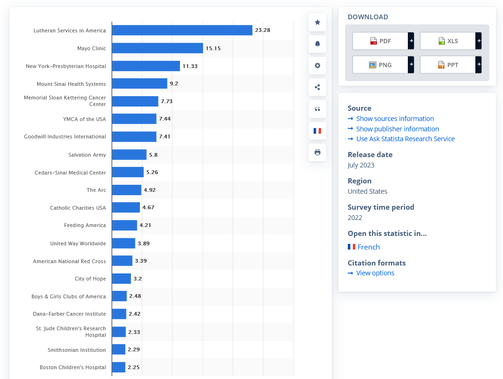Image resolution: width=503 pixels, height=379 pixels.
Task: Click the St. Jude Children's Research bar
Action: click(x=119, y=332)
